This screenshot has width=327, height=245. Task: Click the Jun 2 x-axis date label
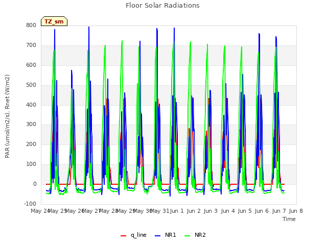194,211
